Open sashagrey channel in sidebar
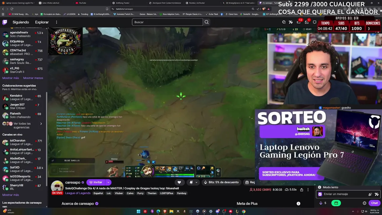This screenshot has height=215, width=382. [x=23, y=61]
